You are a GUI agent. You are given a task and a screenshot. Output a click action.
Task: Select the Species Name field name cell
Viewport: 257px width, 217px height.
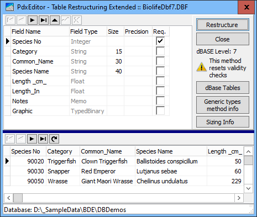tap(40, 71)
